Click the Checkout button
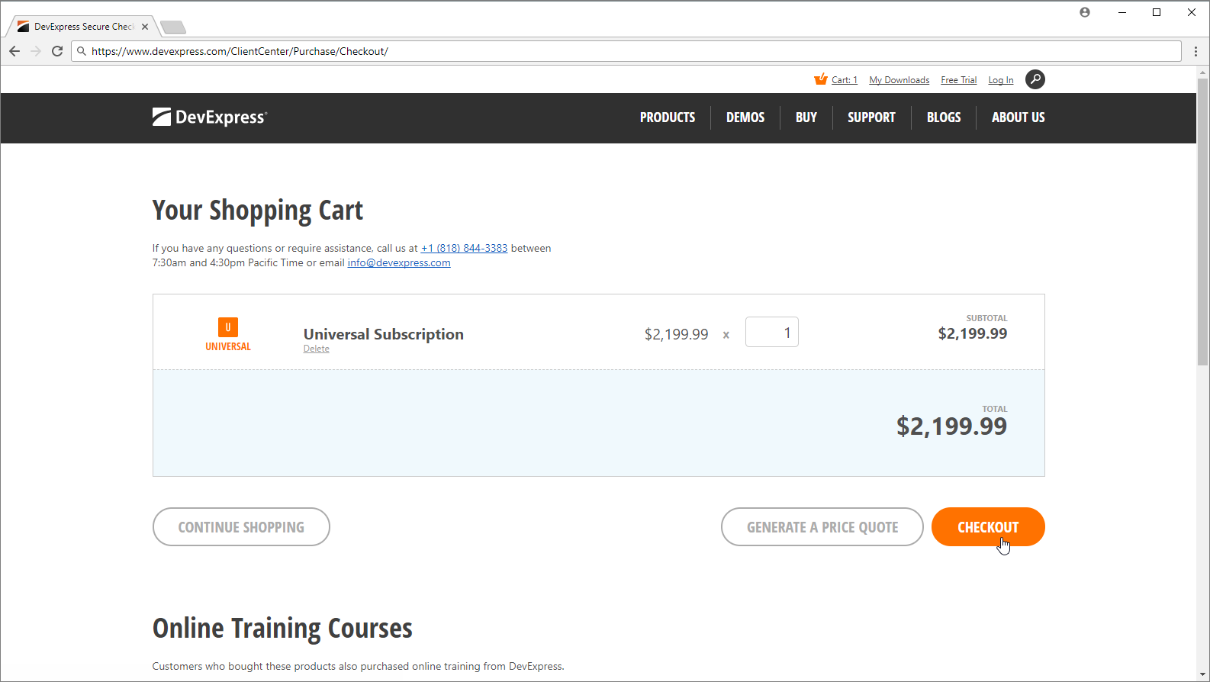Image resolution: width=1210 pixels, height=682 pixels. pos(988,527)
